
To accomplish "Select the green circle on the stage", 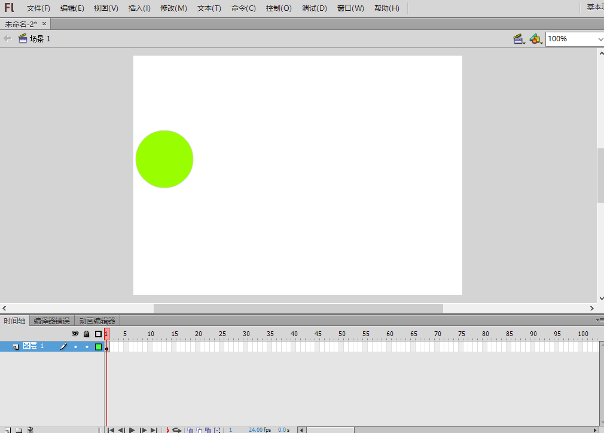I will (164, 159).
